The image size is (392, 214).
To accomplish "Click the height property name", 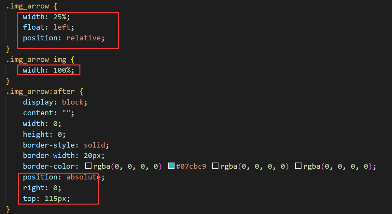I will 36,134.
